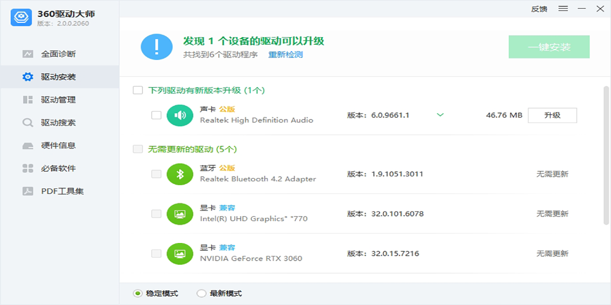Click the 重新检测 link

[x=286, y=54]
